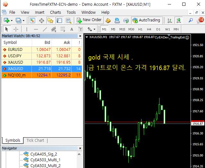This screenshot has width=205, height=168.
Task: Expand the Profiles dropdown arrow
Action: point(23,20)
